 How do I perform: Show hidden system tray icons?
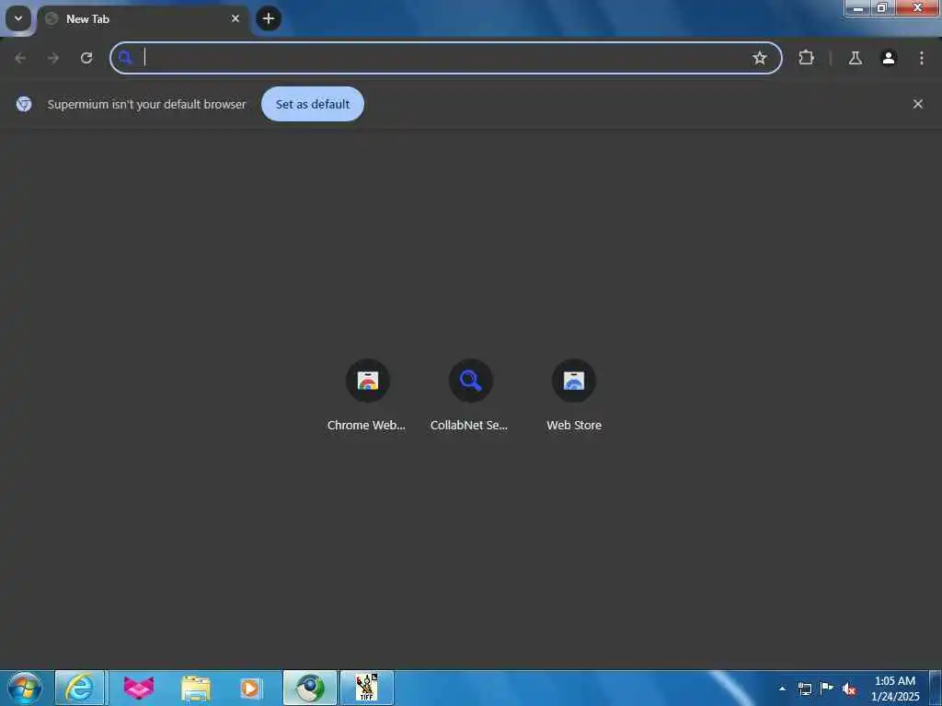(782, 689)
